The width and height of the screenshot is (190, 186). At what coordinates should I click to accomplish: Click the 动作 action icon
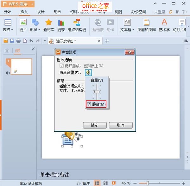point(110,22)
